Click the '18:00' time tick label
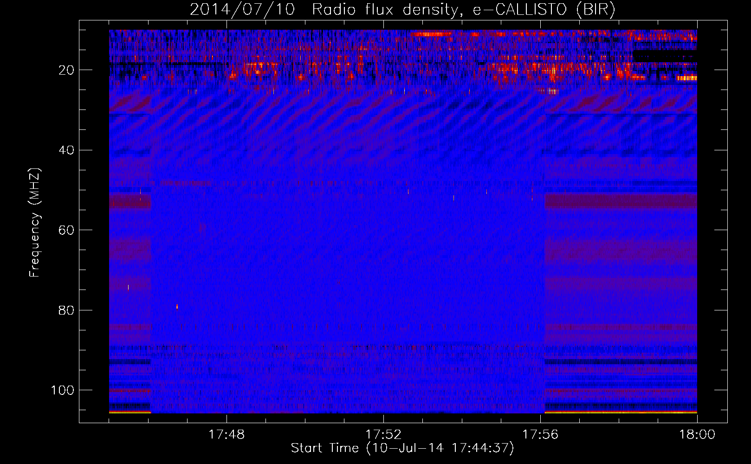Screen dimensions: 751x464 point(697,435)
